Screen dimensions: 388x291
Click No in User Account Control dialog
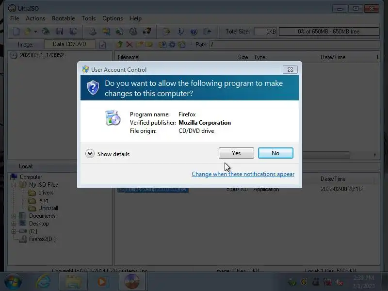275,153
